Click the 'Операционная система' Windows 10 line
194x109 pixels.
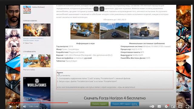click(145, 46)
